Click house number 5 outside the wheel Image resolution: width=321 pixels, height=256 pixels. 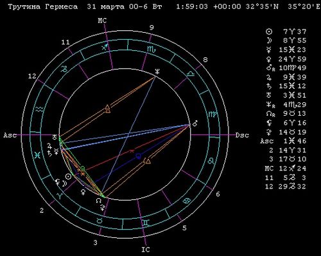coord(184,228)
